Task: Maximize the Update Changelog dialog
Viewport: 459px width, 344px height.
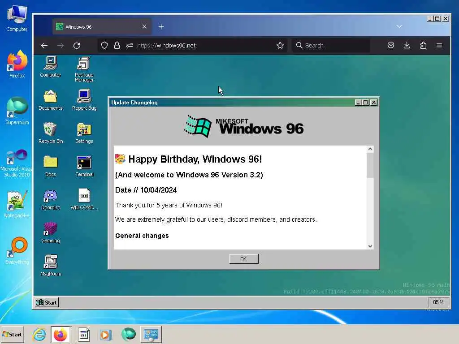Action: (365, 103)
